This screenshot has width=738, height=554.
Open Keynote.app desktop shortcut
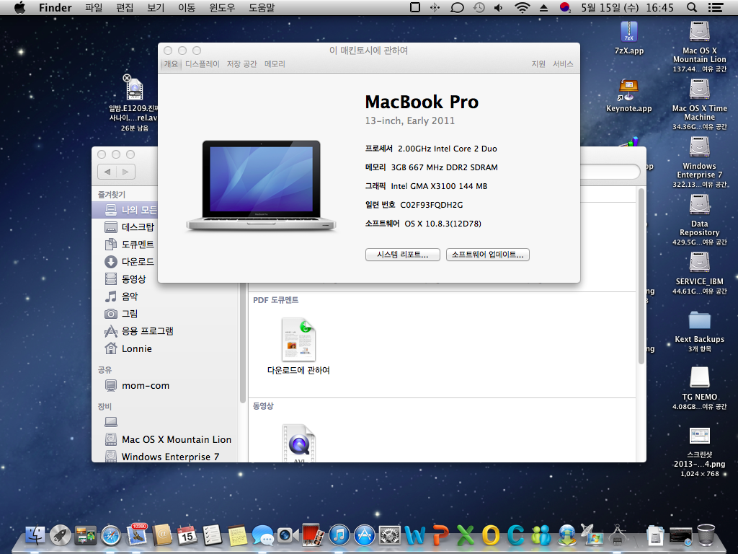628,95
